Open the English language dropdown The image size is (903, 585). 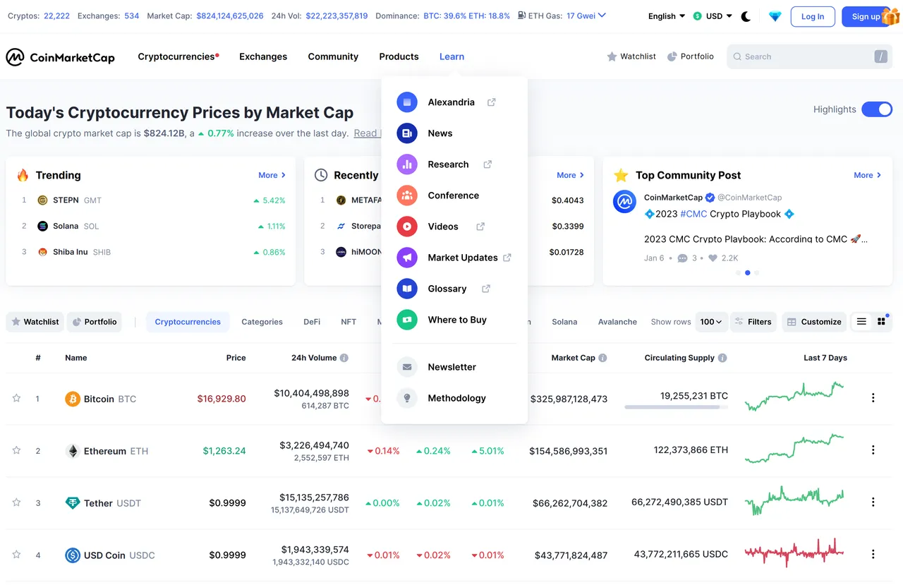pos(667,16)
